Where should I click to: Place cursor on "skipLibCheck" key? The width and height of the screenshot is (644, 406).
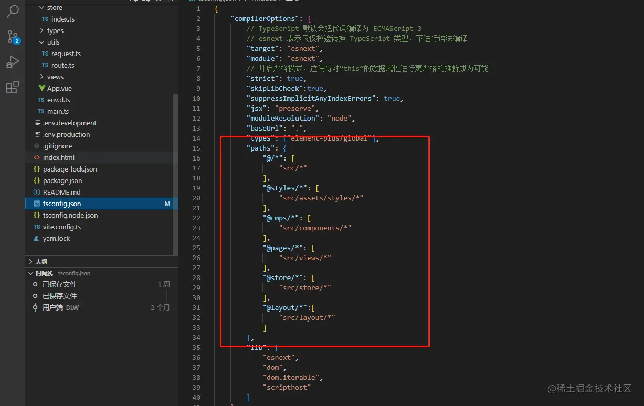[x=275, y=88]
